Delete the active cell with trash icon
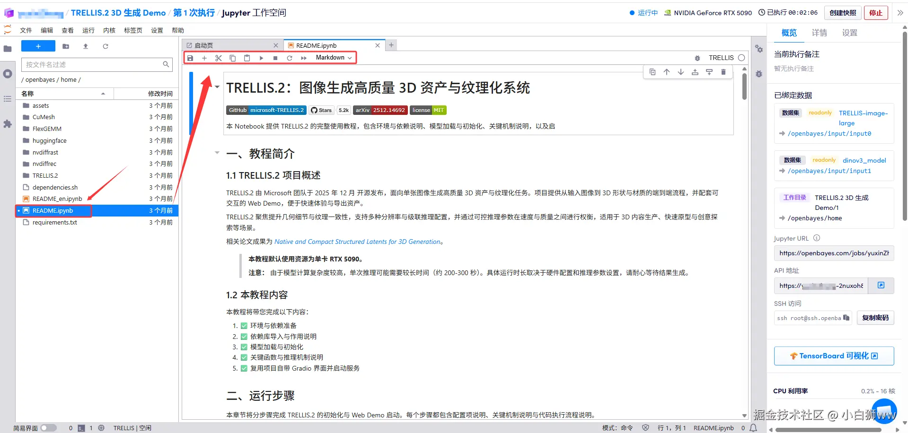 [723, 72]
